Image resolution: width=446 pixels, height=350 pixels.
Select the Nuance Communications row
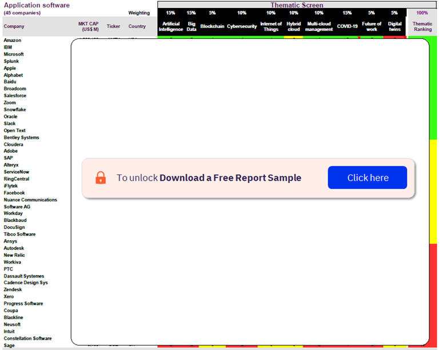click(x=30, y=200)
